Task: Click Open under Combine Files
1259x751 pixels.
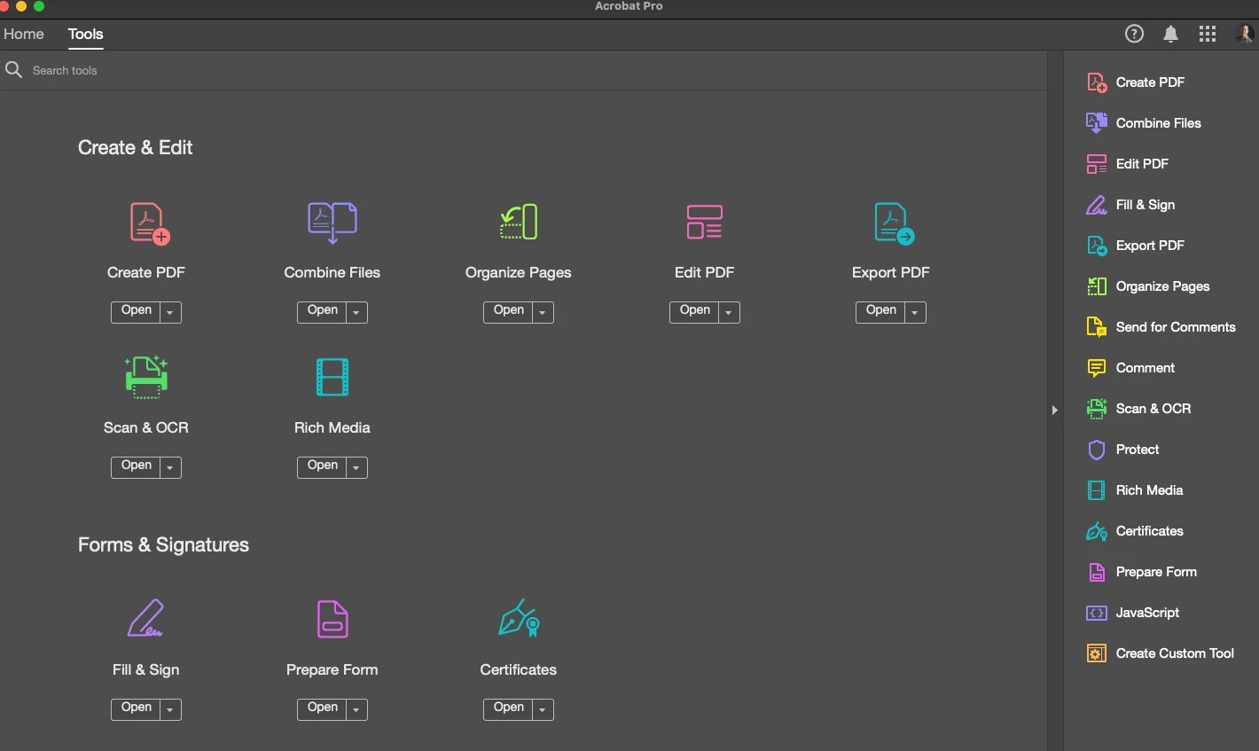Action: tap(322, 312)
